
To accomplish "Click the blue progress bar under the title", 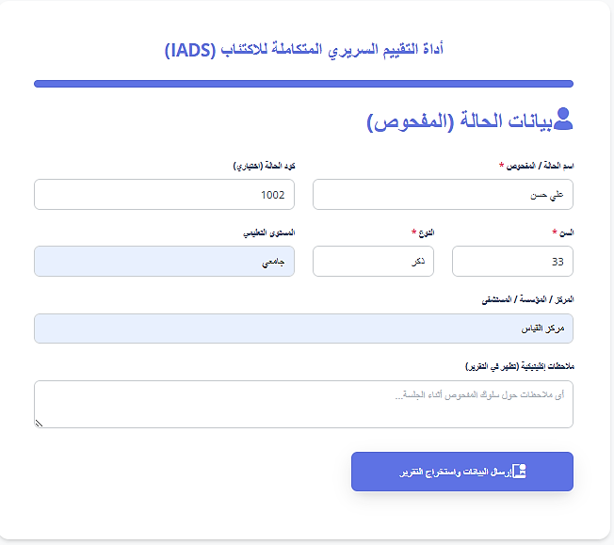I will coord(303,84).
